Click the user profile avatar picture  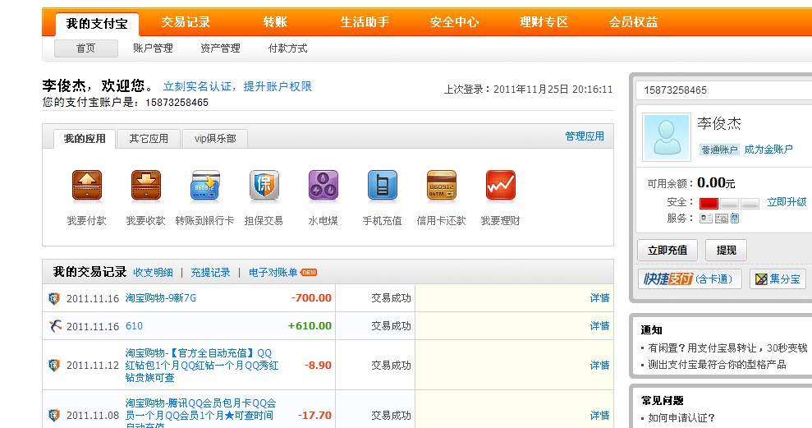[667, 136]
